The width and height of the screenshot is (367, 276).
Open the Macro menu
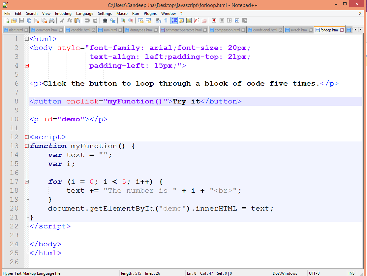(x=122, y=14)
